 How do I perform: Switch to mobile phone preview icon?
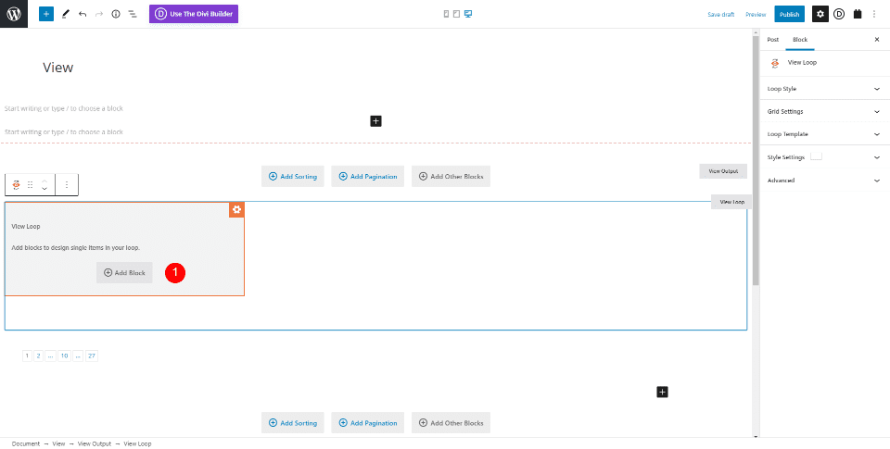click(446, 15)
